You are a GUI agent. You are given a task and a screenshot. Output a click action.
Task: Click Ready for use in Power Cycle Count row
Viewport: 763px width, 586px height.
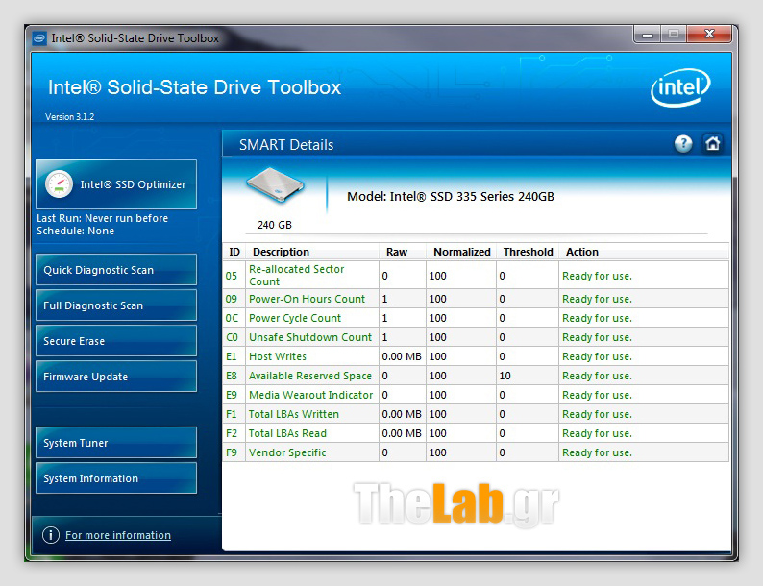pos(597,318)
